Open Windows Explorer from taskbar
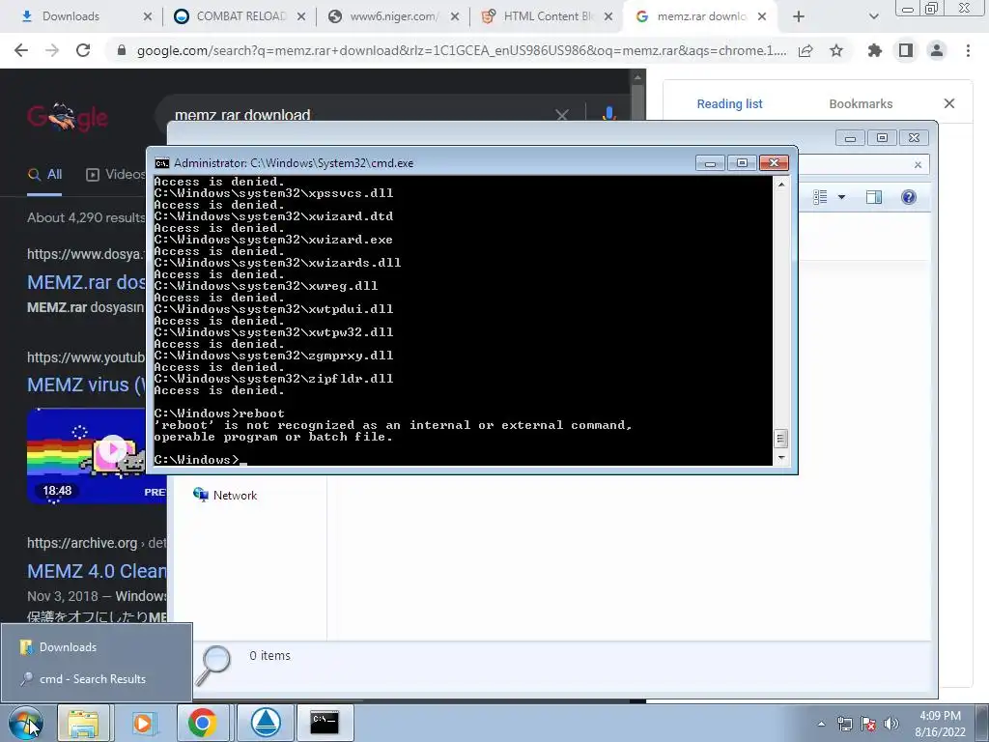The height and width of the screenshot is (742, 989). tap(84, 723)
